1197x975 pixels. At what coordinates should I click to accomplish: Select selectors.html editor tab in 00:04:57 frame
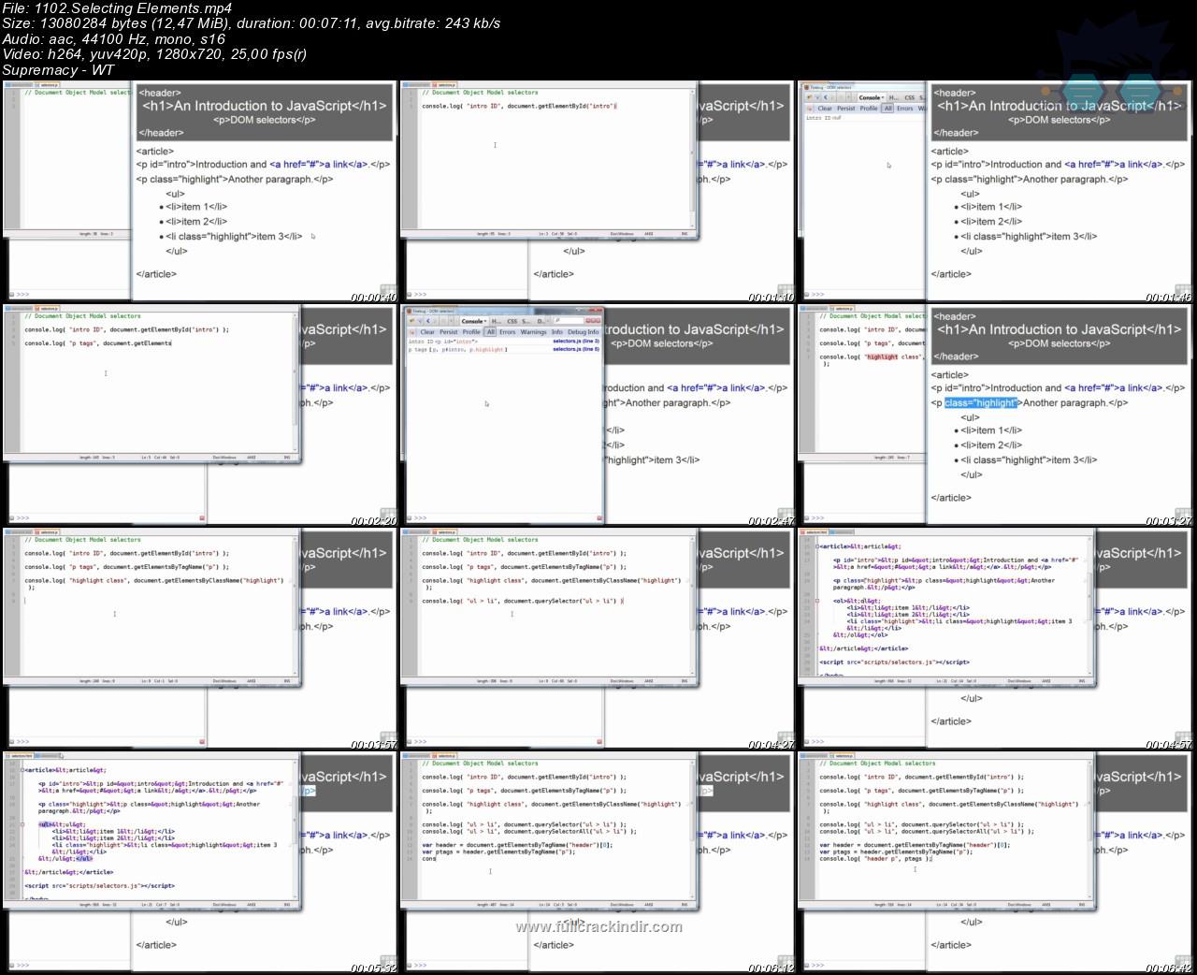click(x=814, y=532)
